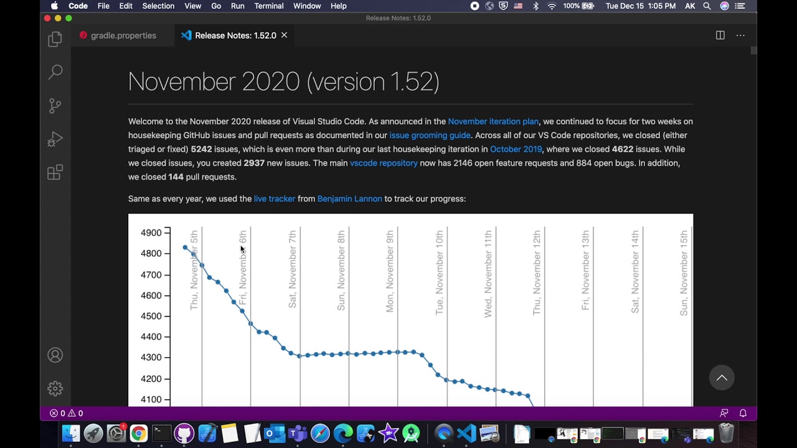Click the Wi-Fi icon in menu bar
Image resolution: width=797 pixels, height=448 pixels.
tap(552, 6)
